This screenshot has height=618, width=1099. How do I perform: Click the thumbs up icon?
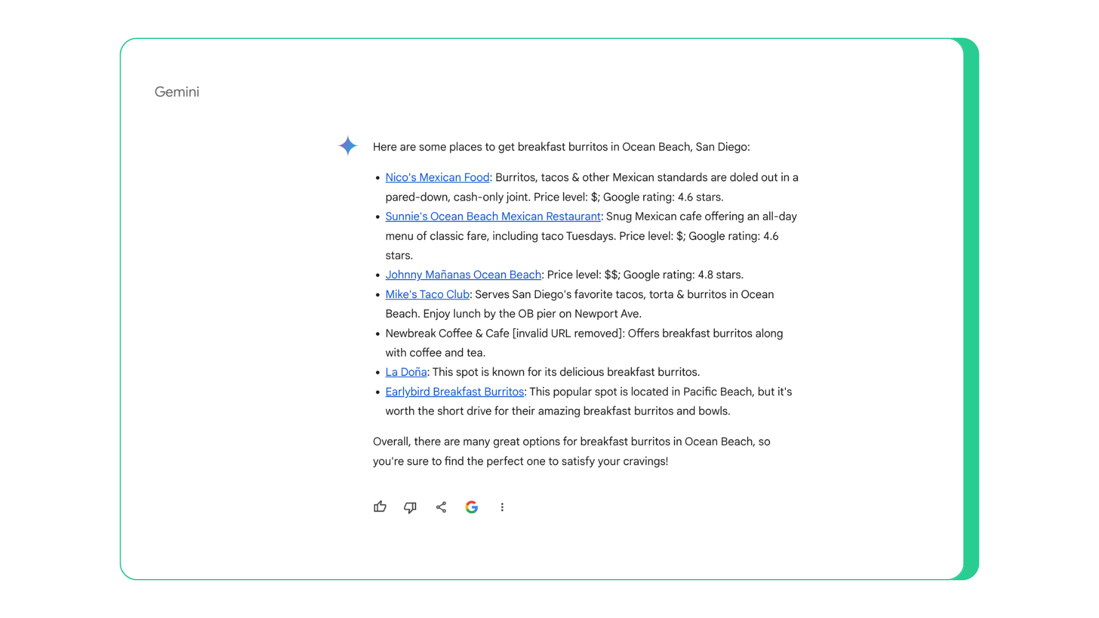point(380,507)
